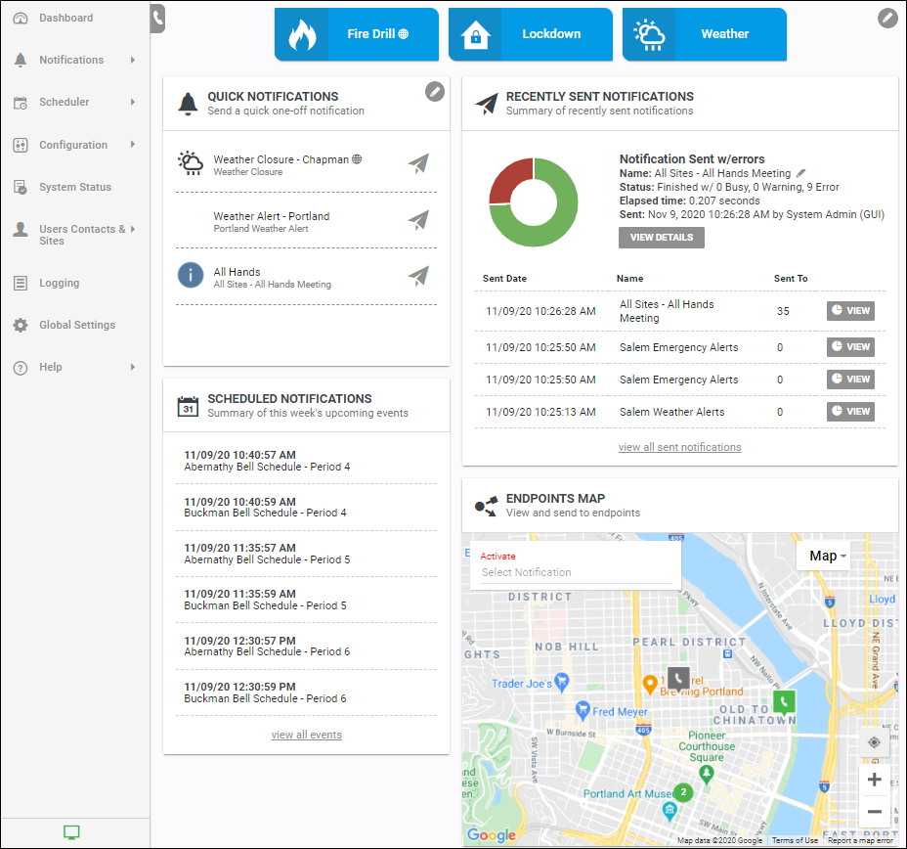Trigger the Fire Drill notification button
Screen dimensions: 907x849
357,34
